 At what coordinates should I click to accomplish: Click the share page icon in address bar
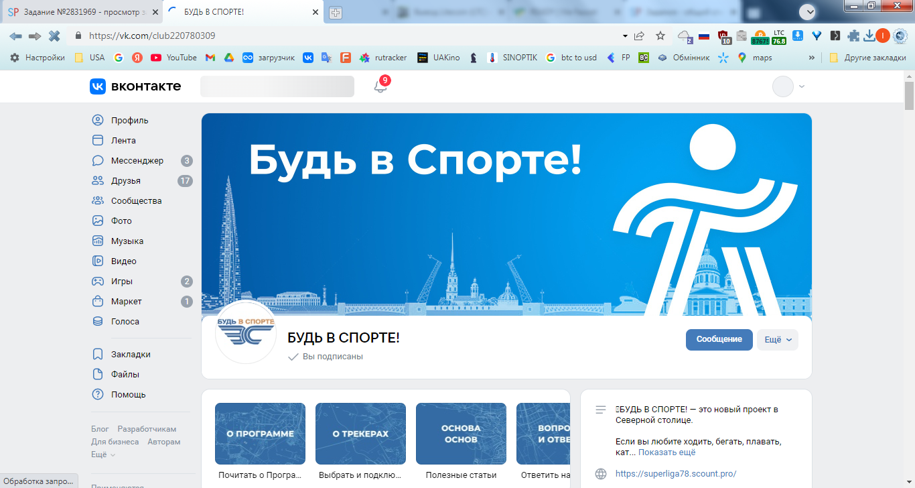(x=640, y=36)
